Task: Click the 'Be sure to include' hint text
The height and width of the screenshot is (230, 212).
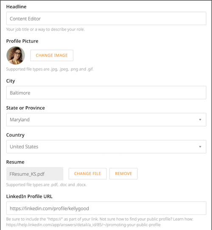Action: (100, 219)
